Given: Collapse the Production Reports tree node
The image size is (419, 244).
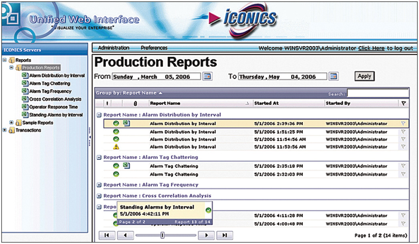Looking at the screenshot, I should 11,67.
